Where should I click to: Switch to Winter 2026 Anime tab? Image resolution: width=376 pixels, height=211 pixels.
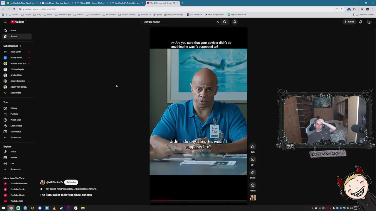click(92, 3)
